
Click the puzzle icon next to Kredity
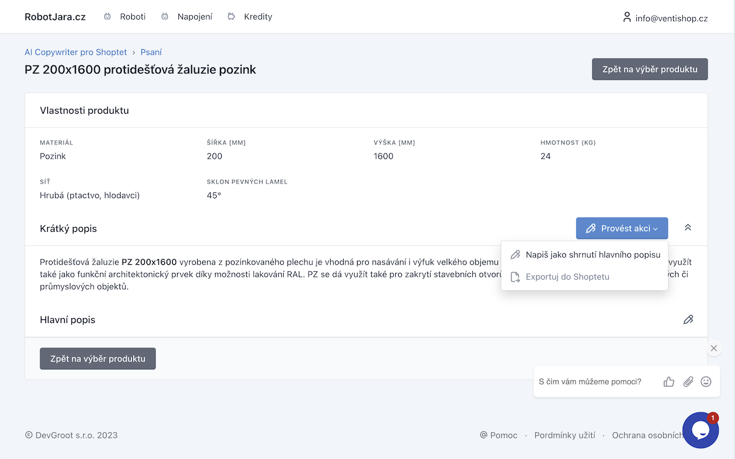[231, 17]
